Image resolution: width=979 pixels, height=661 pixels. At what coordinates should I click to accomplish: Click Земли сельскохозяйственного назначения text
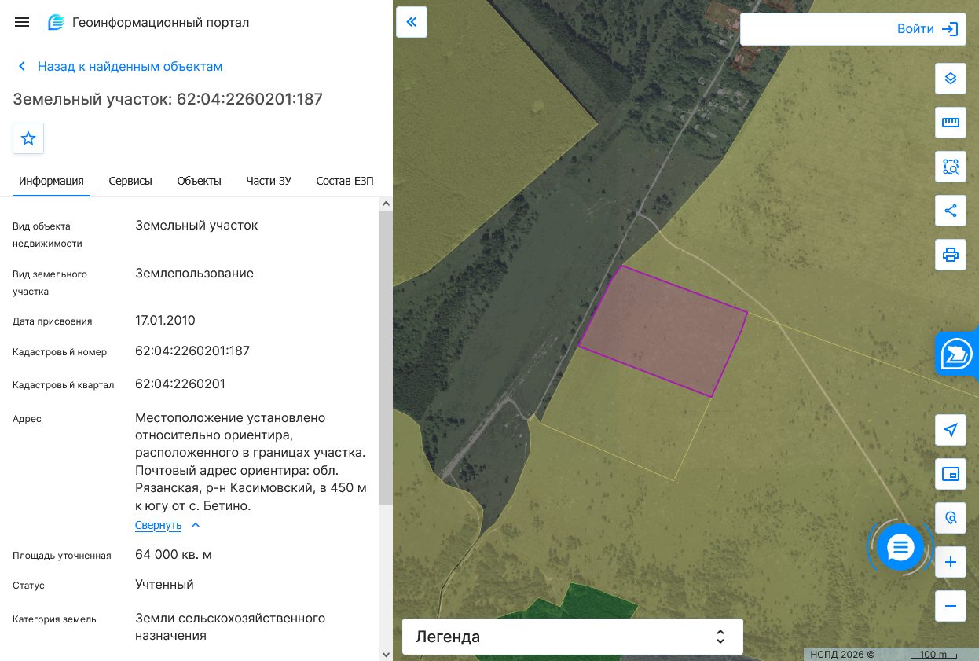coord(230,627)
